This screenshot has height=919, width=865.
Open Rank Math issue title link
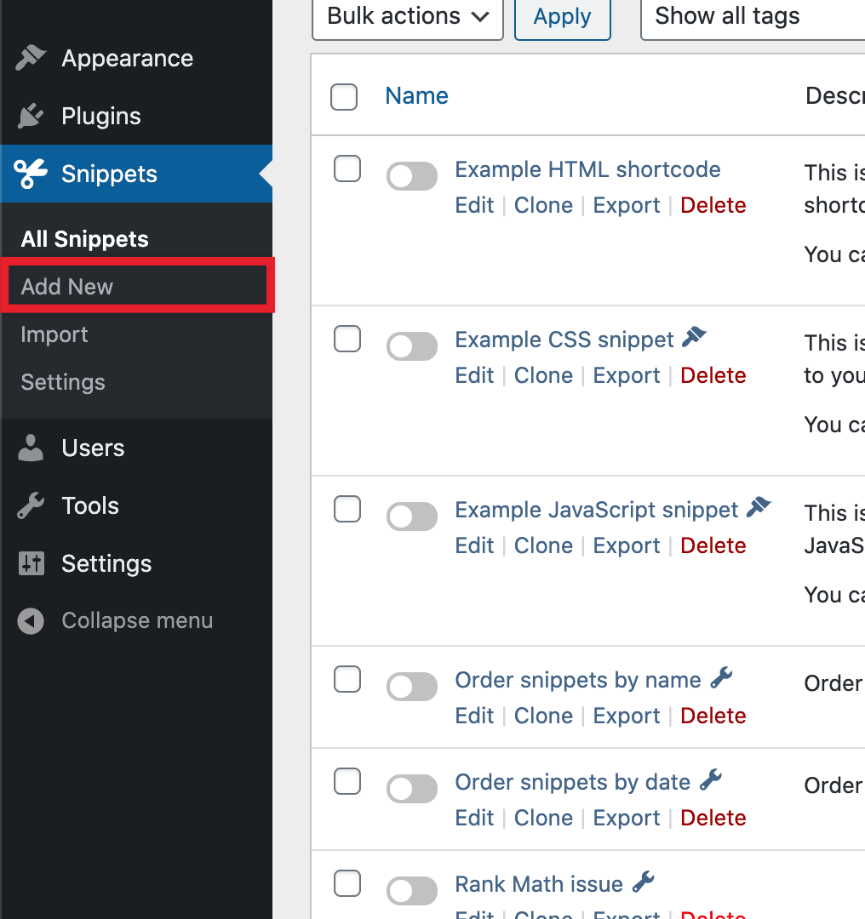538,884
